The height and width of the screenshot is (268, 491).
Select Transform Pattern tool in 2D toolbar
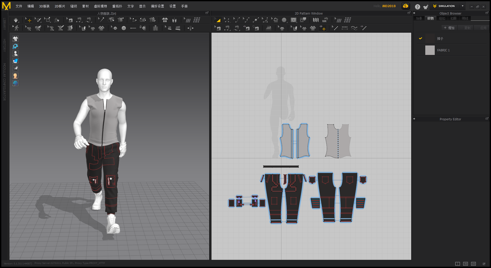218,20
